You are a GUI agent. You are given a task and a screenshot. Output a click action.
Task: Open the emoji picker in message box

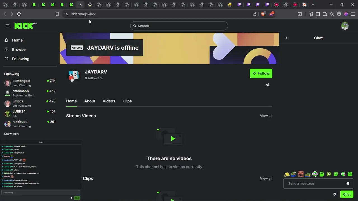(348, 183)
